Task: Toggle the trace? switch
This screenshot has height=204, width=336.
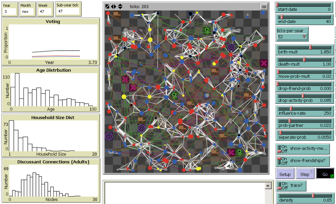Action: [291, 186]
